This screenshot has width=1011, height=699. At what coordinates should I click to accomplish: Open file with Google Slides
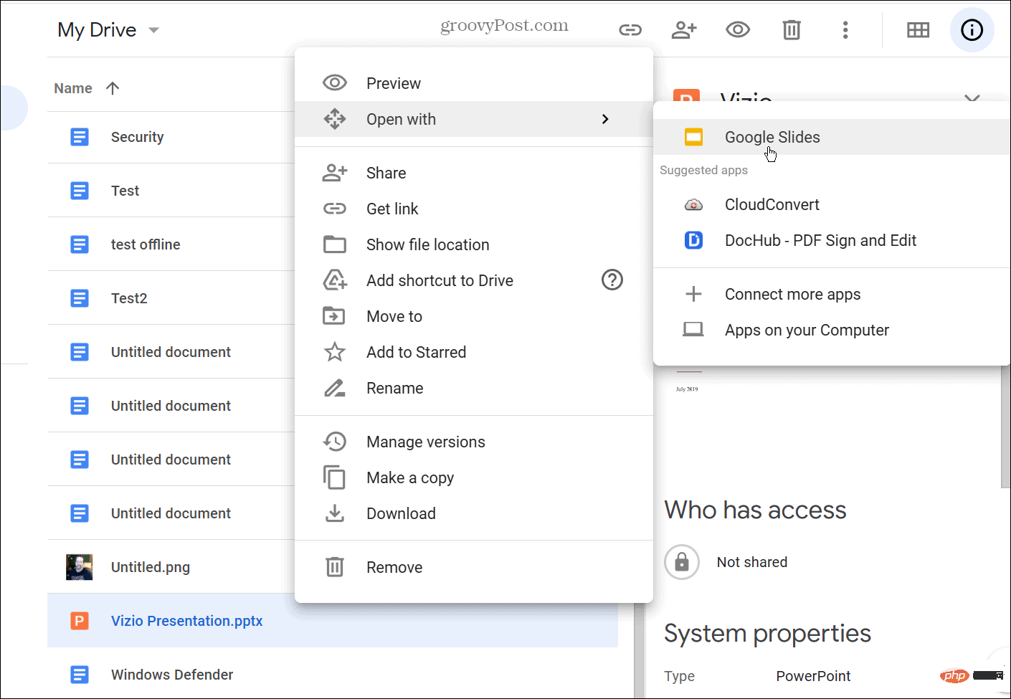[832, 137]
